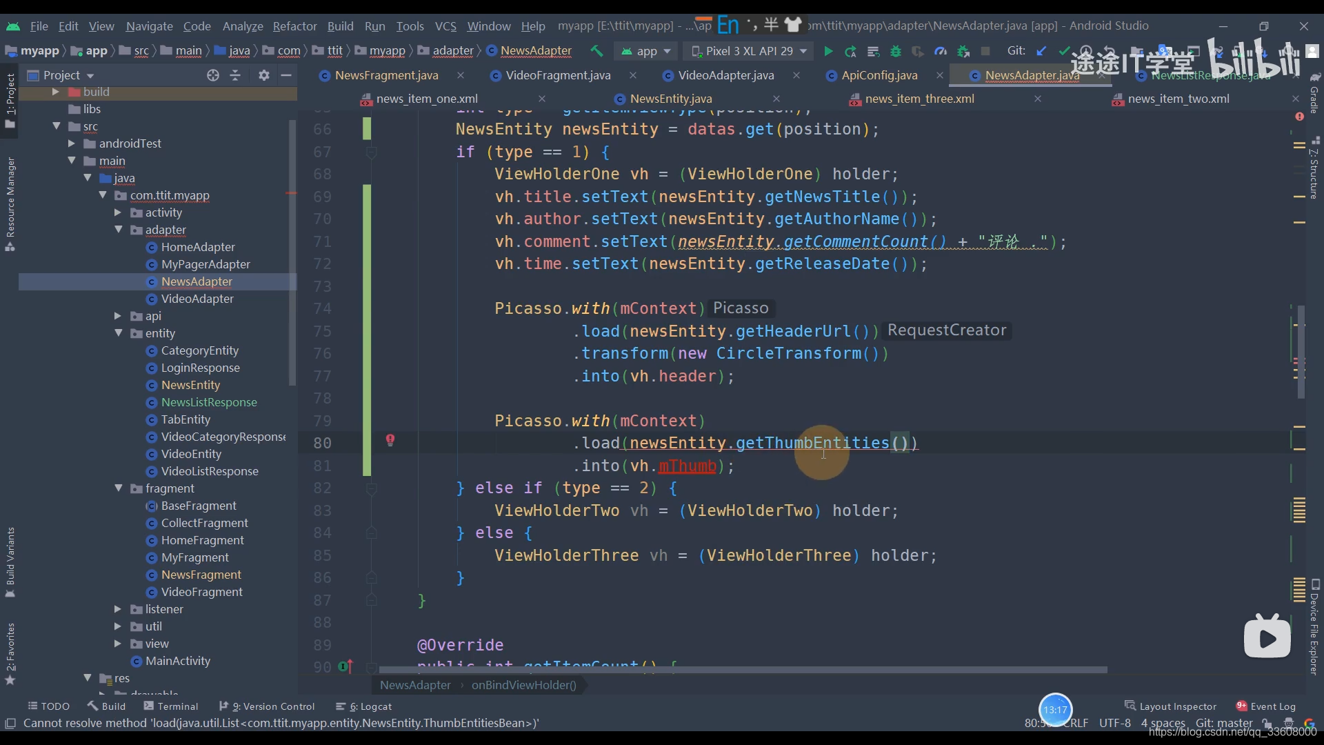Run the app with green play icon

coord(828,51)
